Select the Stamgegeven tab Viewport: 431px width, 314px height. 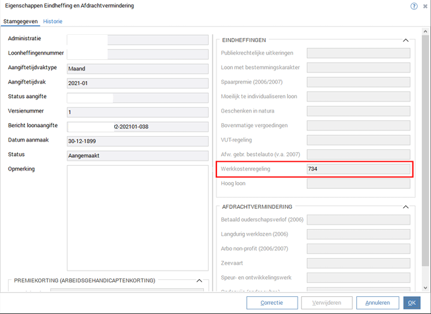[20, 21]
